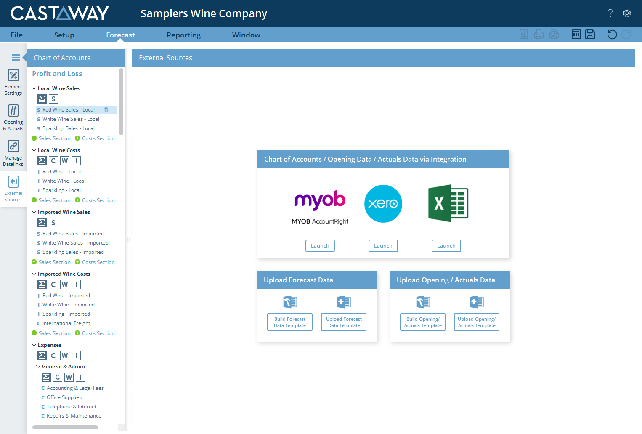Click the Upload Forecast Data Template icon

click(344, 302)
